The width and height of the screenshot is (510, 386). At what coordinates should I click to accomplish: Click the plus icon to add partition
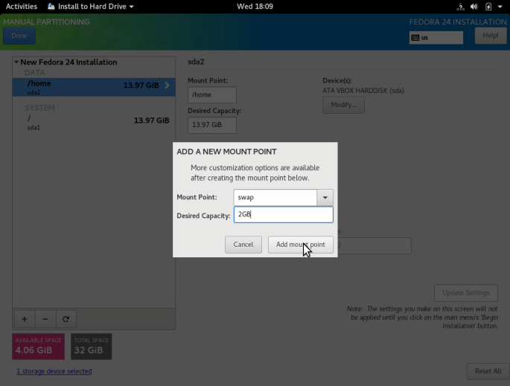pos(25,319)
